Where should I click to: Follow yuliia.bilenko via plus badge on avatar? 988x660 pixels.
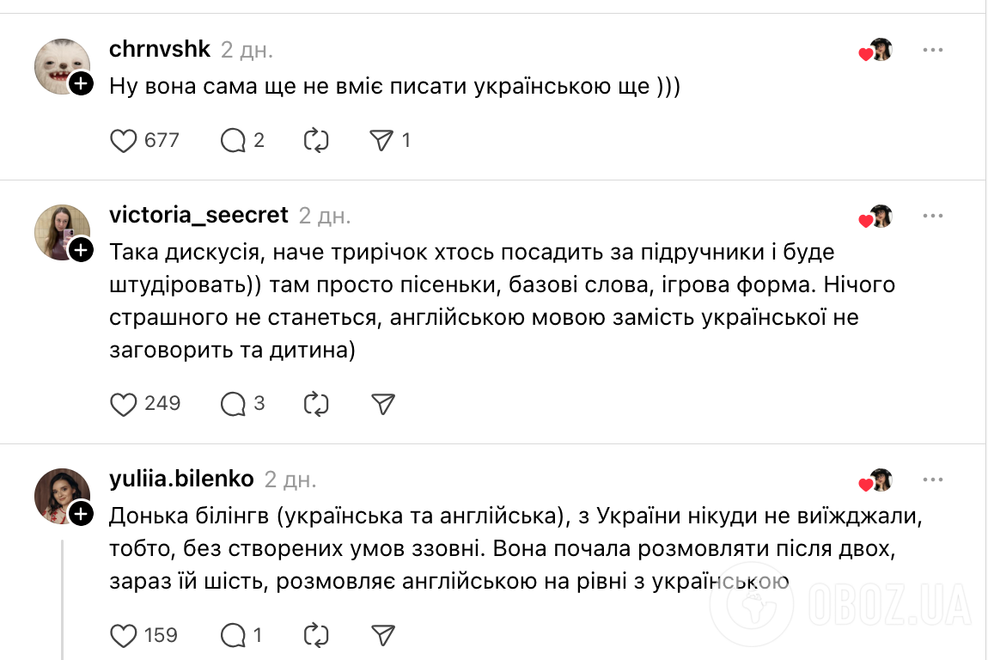coord(80,511)
